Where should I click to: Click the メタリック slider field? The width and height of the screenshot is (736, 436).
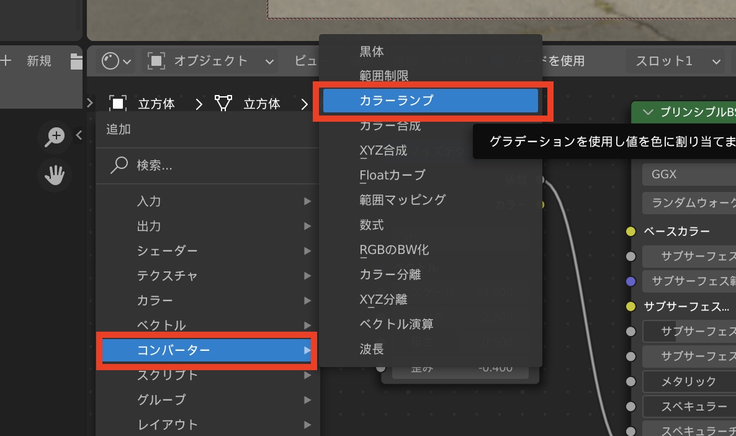coord(689,381)
